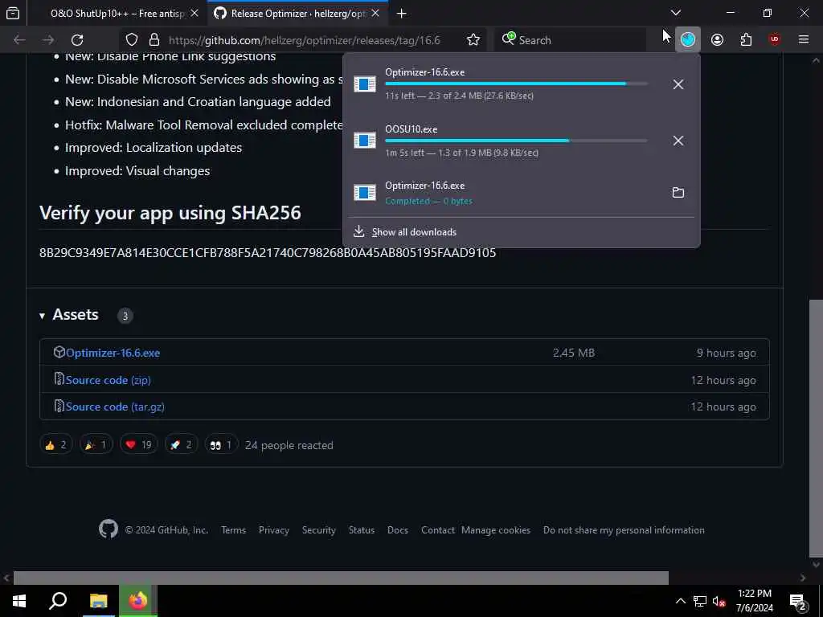Screen dimensions: 823x617
Task: Open the Firefox downloads panel icon
Action: pyautogui.click(x=688, y=39)
